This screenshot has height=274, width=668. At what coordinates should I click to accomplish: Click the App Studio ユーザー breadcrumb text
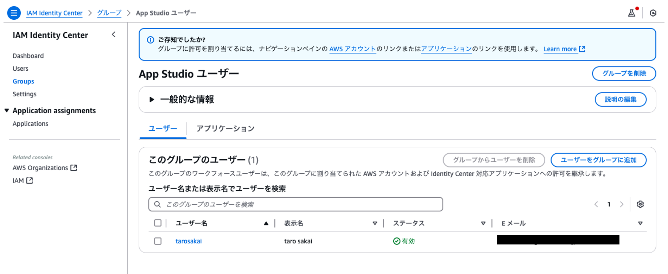pyautogui.click(x=166, y=13)
